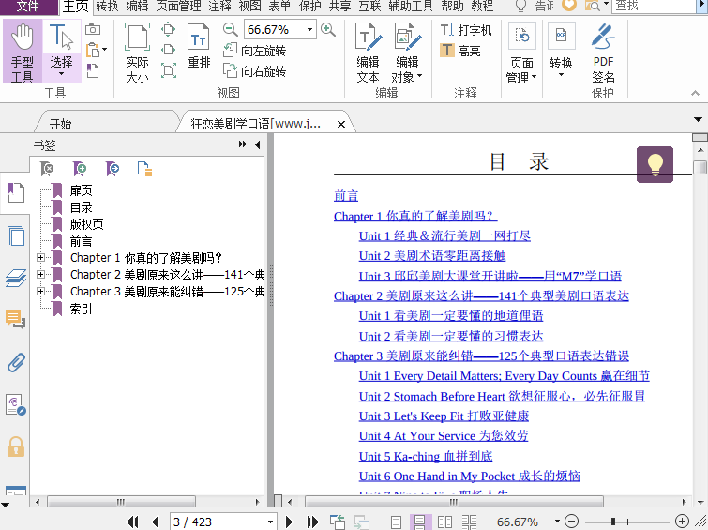Zoom in with the plus magnifier
The height and width of the screenshot is (530, 708).
click(x=328, y=30)
